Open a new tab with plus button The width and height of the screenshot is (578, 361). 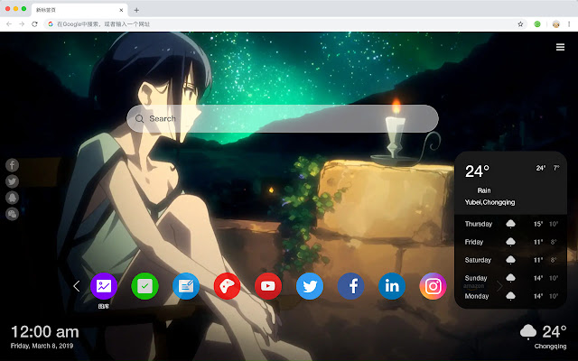(136, 10)
